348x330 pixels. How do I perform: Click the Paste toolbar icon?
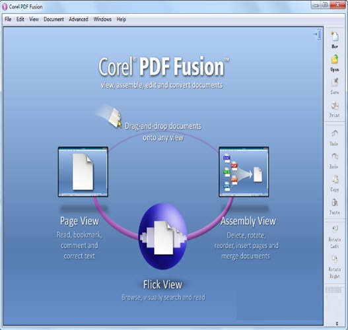[335, 202]
